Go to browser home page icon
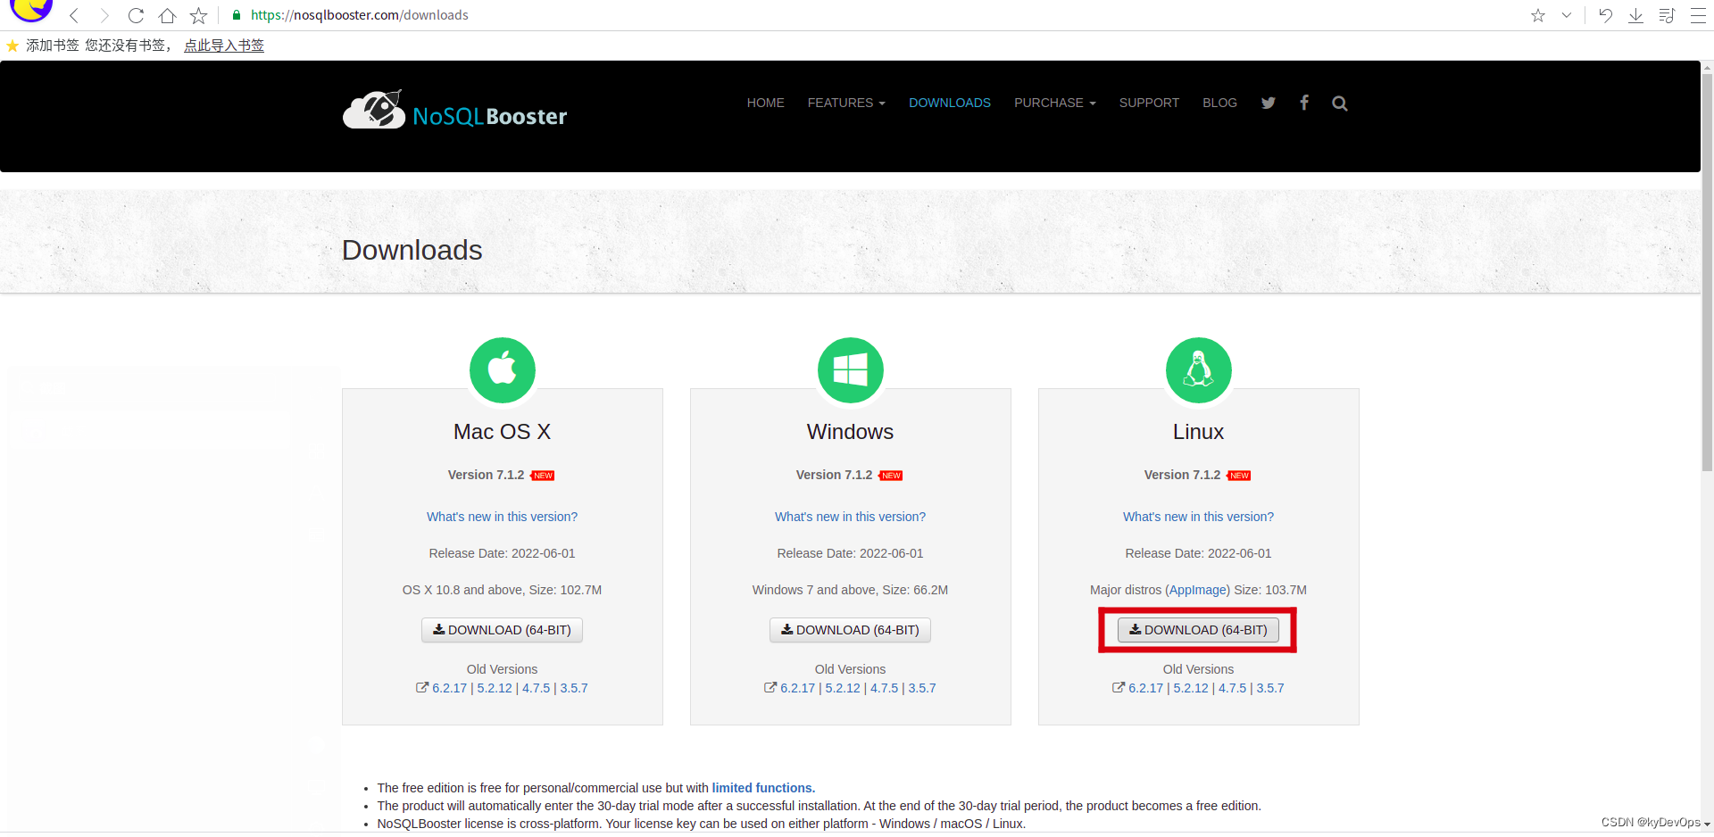 click(x=167, y=15)
